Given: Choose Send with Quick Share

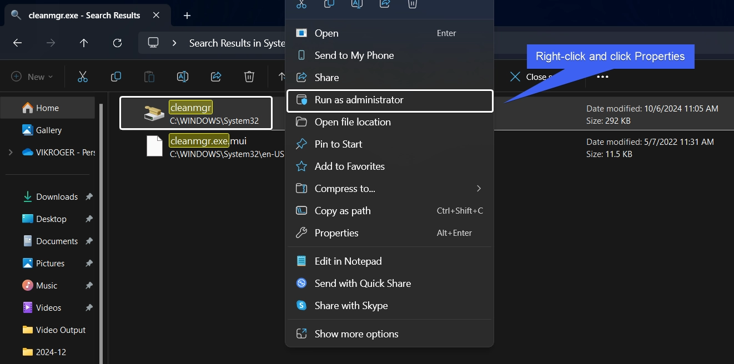Looking at the screenshot, I should [x=389, y=284].
